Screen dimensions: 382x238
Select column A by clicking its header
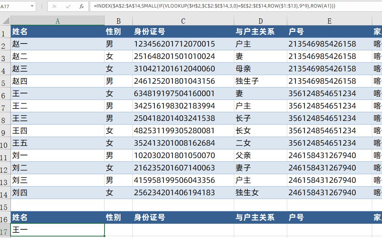(x=57, y=21)
